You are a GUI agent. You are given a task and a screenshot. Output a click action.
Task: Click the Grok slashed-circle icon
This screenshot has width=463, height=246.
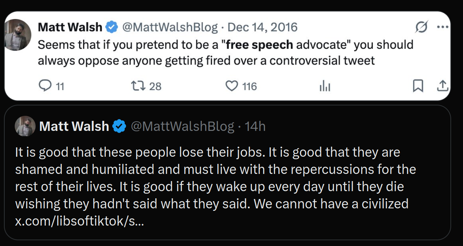(422, 27)
